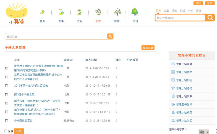The image size is (217, 134).
Task: Switch to the 活动 search tab
Action: pyautogui.click(x=174, y=11)
